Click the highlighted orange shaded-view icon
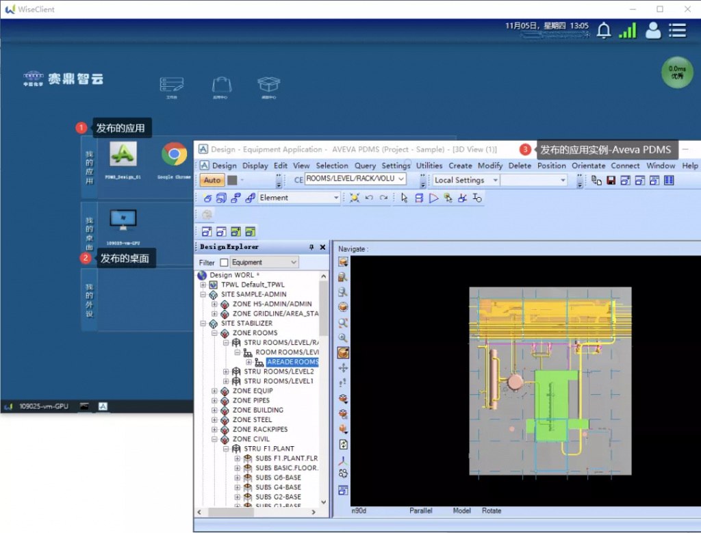 pos(343,353)
